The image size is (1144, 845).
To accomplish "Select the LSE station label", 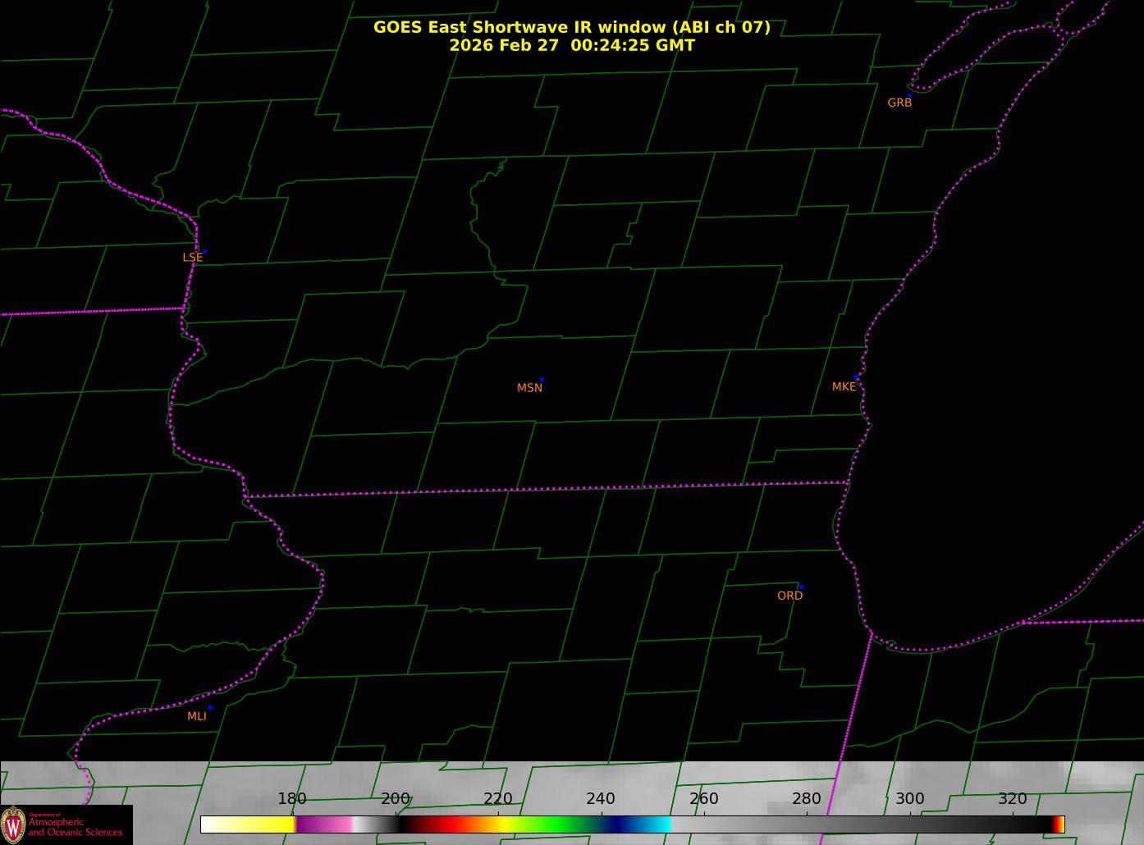I will (x=192, y=258).
